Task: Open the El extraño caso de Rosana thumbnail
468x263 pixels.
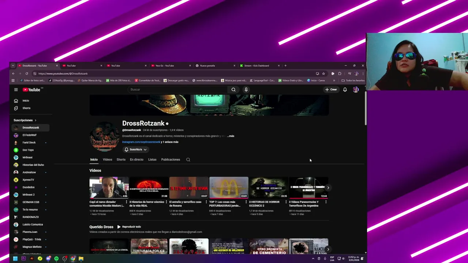Action: [x=189, y=188]
